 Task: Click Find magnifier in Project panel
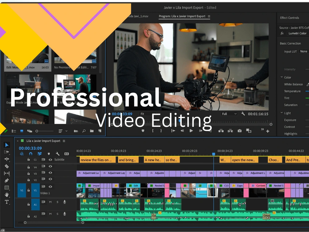pyautogui.click(x=84, y=131)
